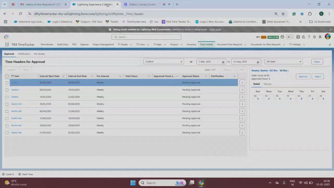Expand TT Holidays nav menu chevron
This screenshot has width=334, height=188.
[304, 45]
